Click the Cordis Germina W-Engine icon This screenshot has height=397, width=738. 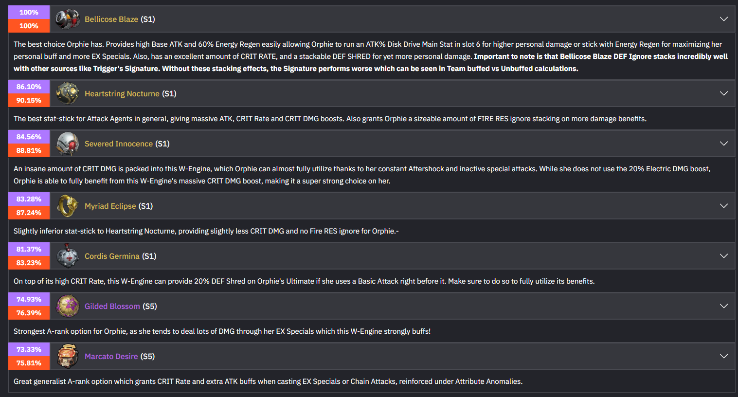click(x=67, y=256)
